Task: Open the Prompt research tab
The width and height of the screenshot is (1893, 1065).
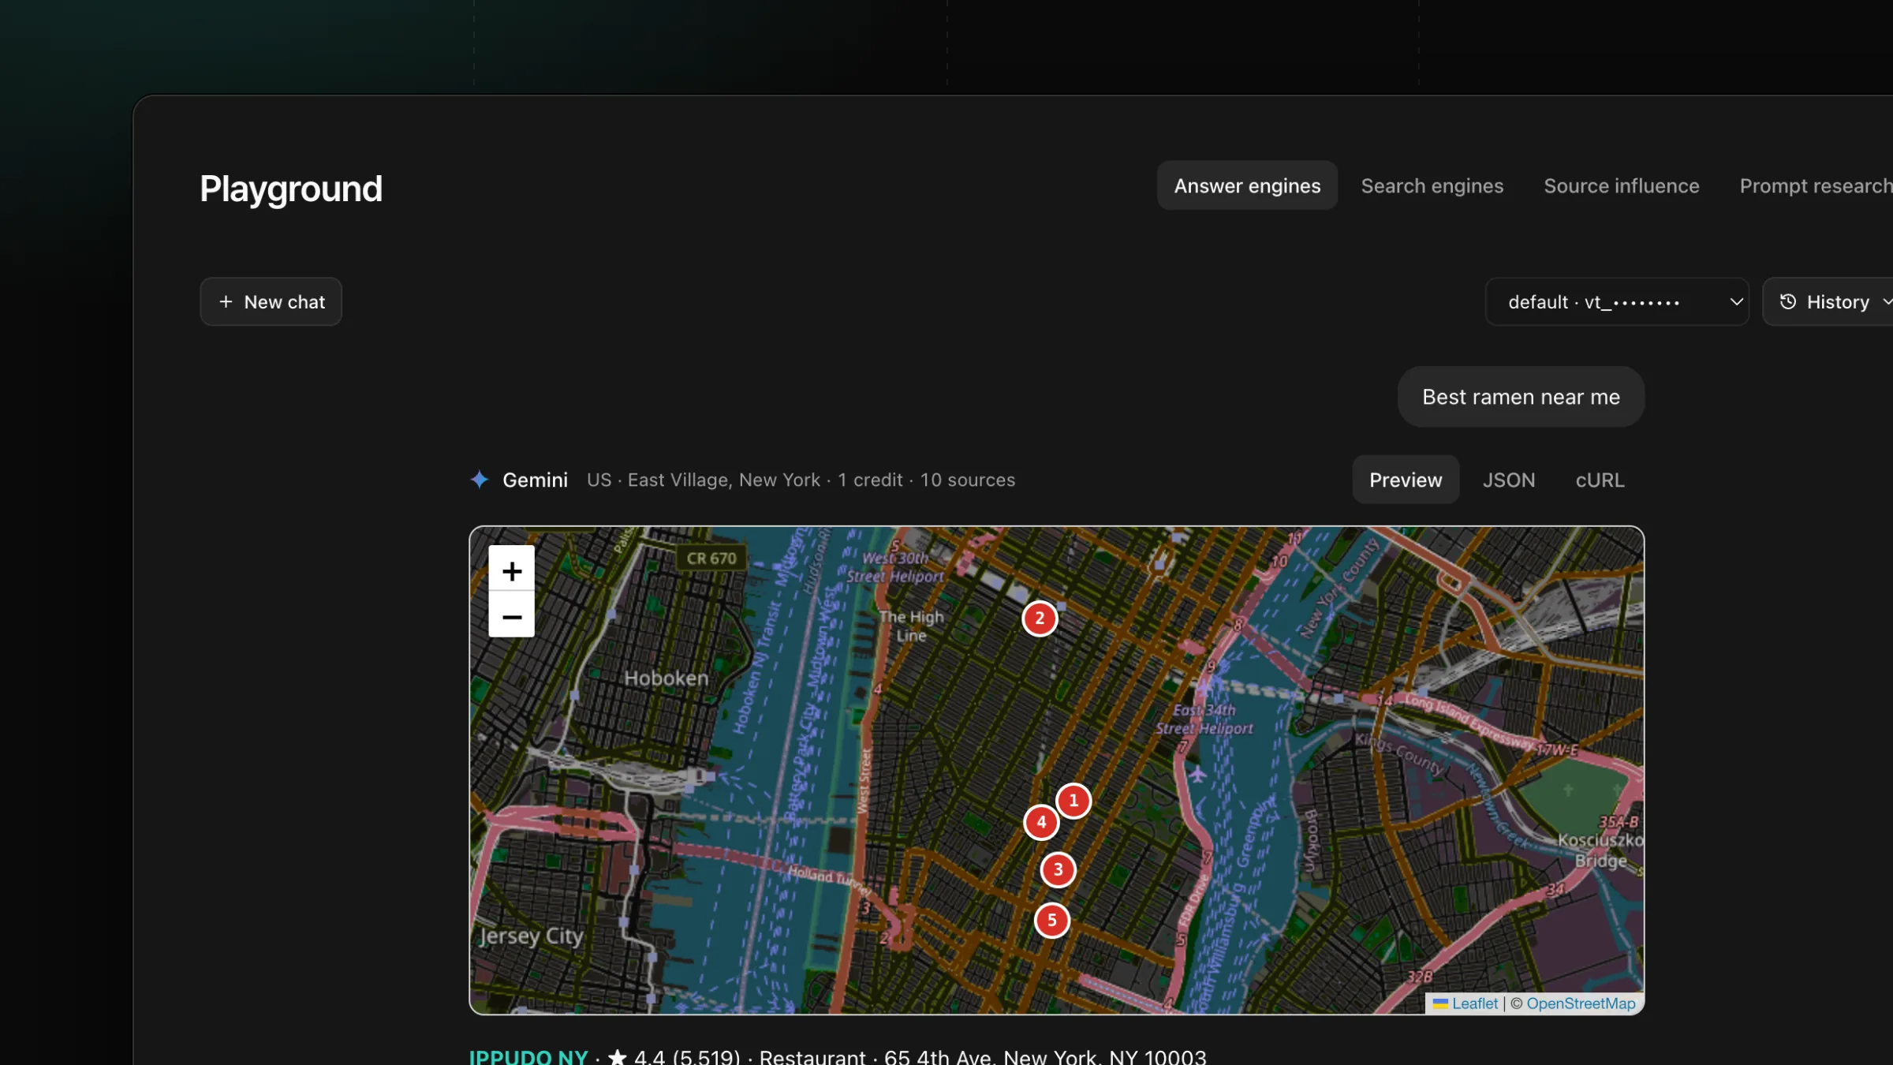Action: [1816, 185]
